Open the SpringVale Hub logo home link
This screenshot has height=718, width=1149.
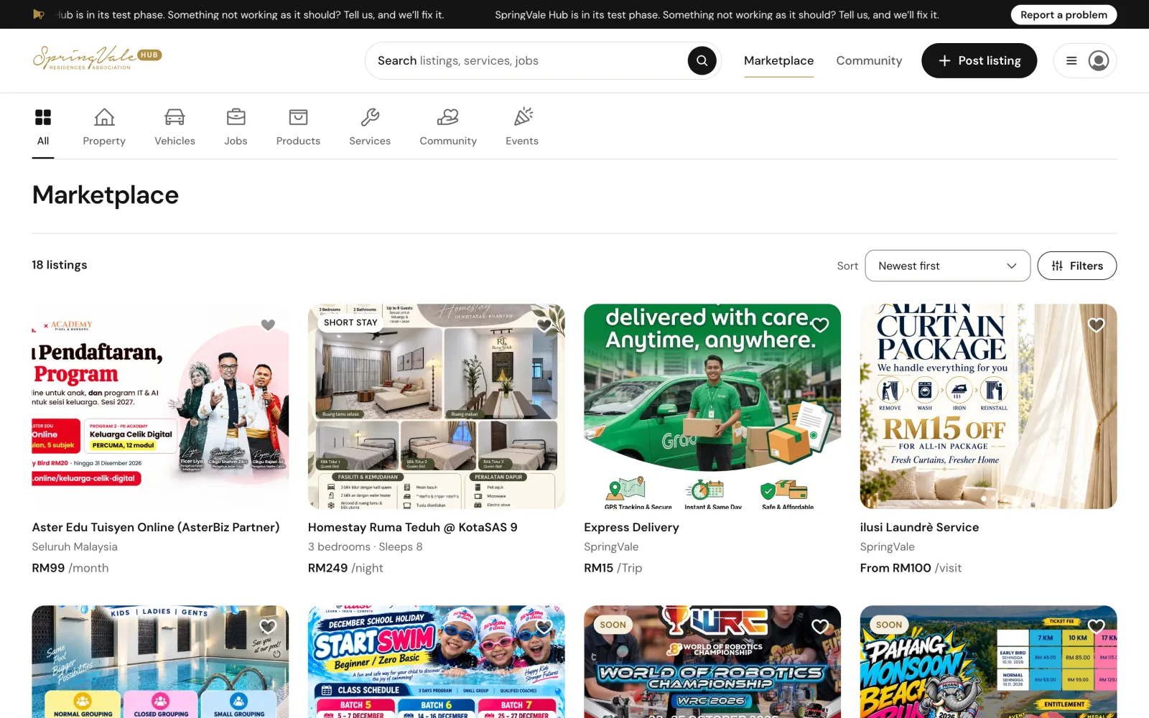point(97,58)
